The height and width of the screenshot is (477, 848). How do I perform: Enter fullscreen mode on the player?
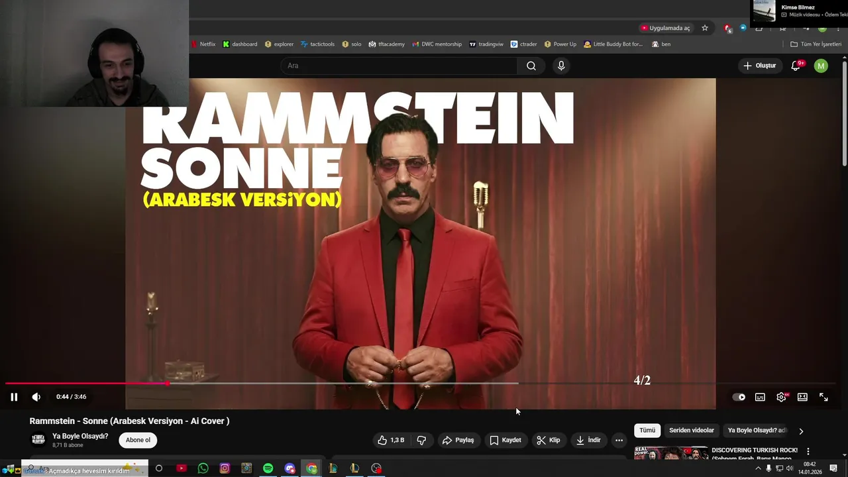(823, 397)
